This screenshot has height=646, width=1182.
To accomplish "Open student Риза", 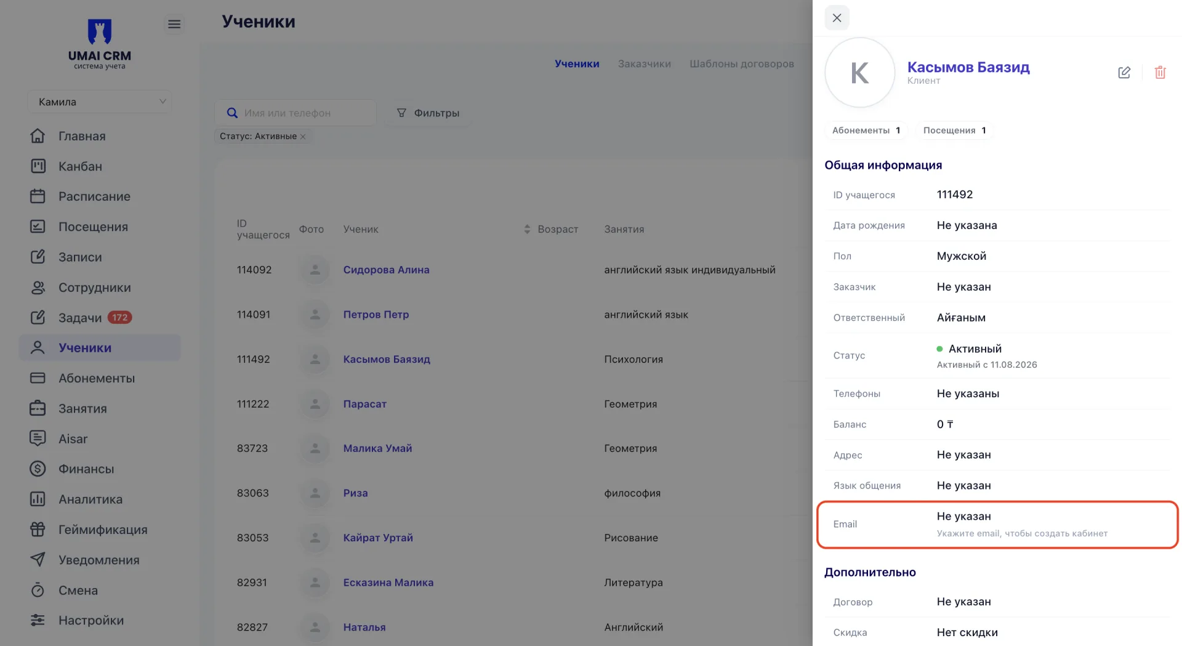I will 355,493.
